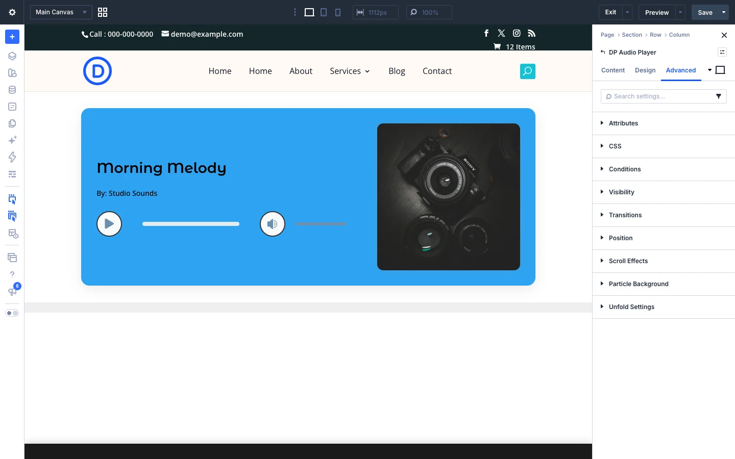Image resolution: width=735 pixels, height=459 pixels.
Task: Click the gear settings icon at top-left
Action: click(12, 12)
